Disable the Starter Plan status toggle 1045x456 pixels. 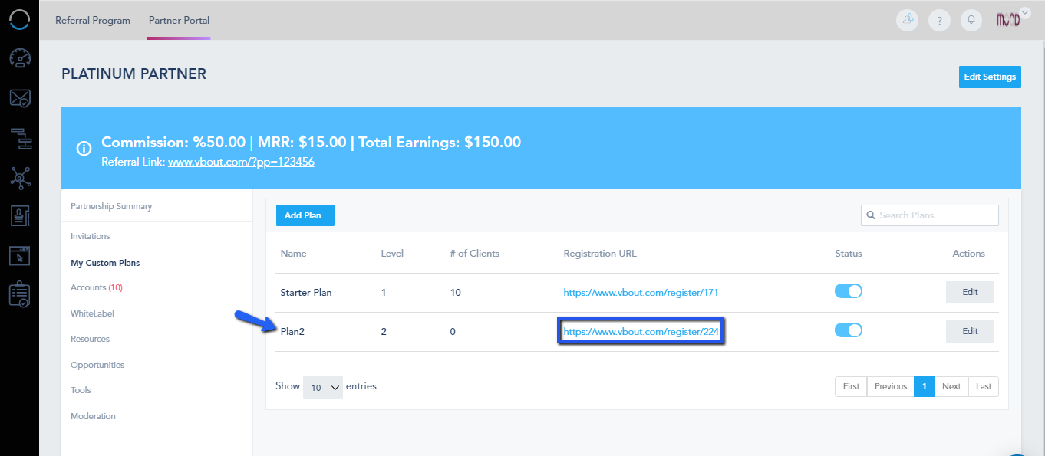tap(849, 291)
